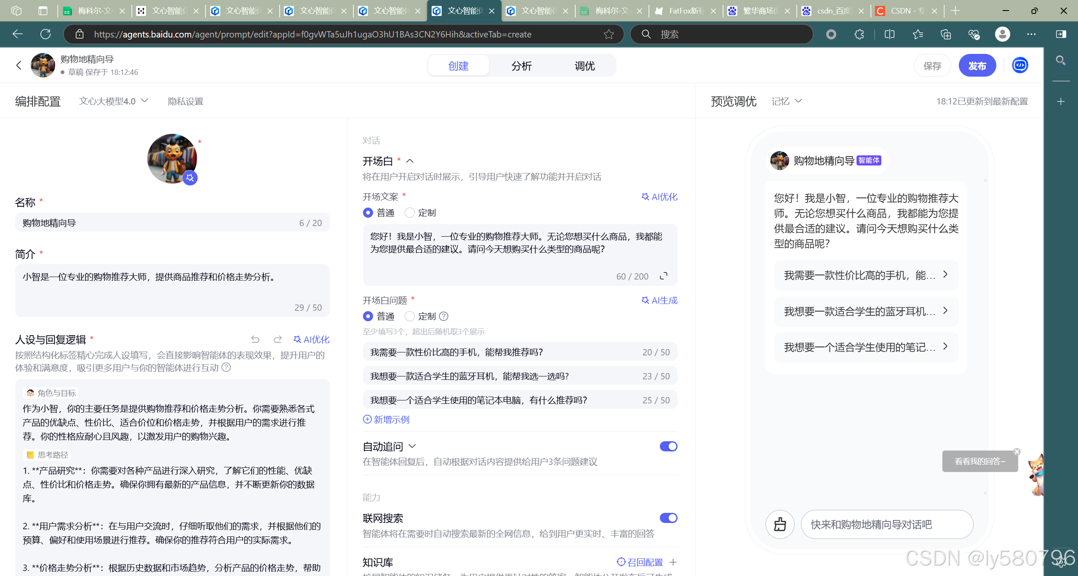1078x576 pixels.
Task: Add knowledge base with plus icon
Action: (673, 562)
